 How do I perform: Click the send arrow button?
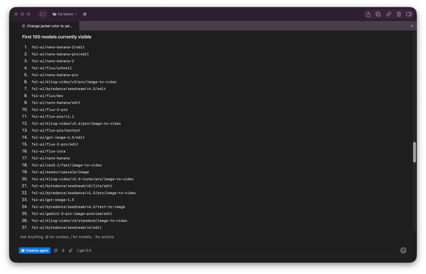coord(403,251)
